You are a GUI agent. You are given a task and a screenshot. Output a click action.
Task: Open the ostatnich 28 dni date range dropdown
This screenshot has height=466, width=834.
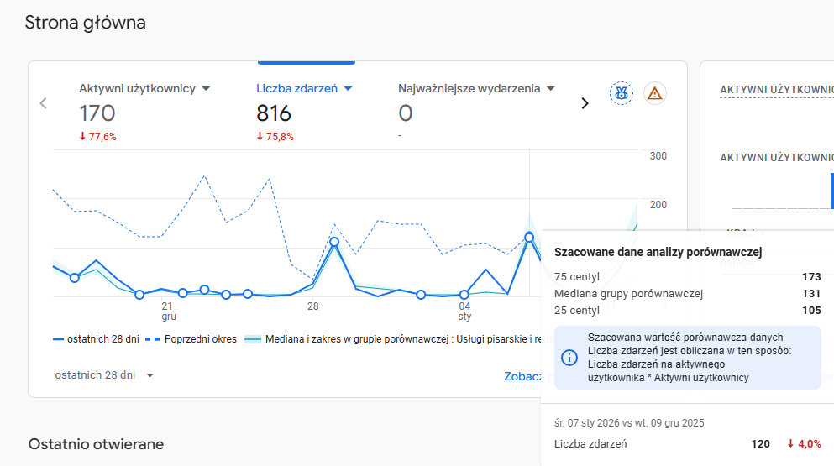(104, 375)
